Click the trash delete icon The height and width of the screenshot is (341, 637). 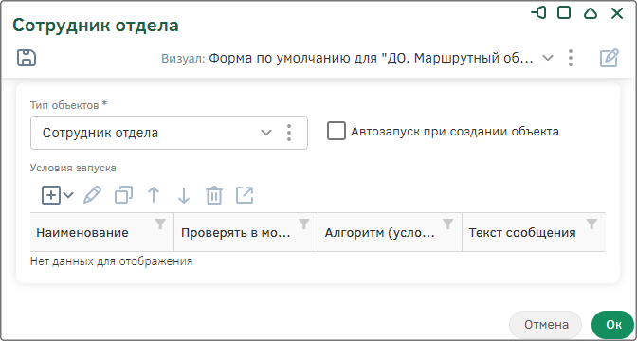214,195
